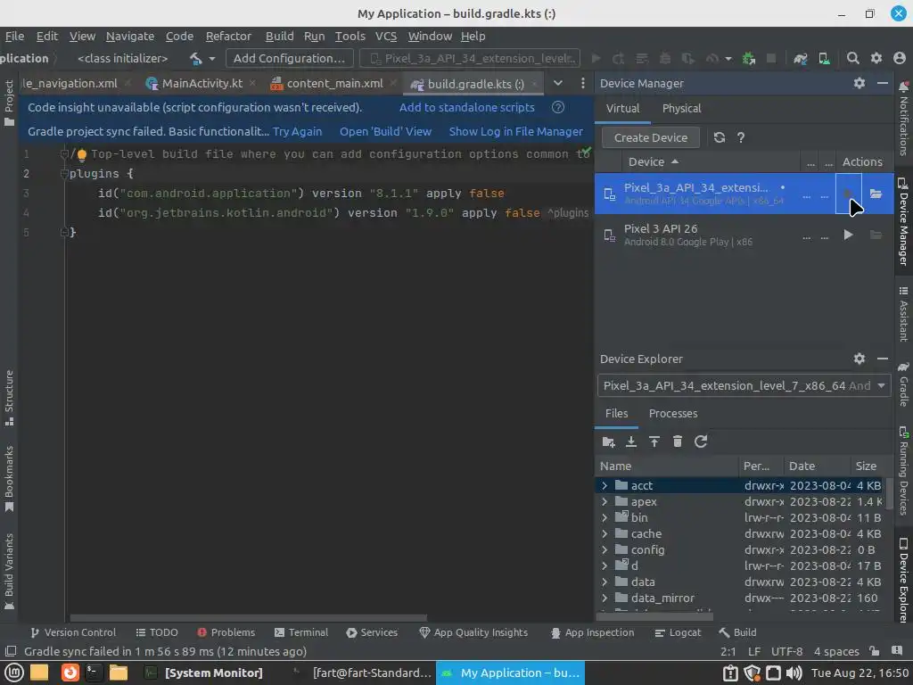Click Show Log in File Manager link
913x685 pixels.
[x=515, y=132]
